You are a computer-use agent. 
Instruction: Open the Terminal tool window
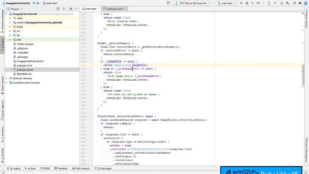pos(61,169)
